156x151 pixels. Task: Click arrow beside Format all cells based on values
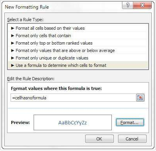click(x=13, y=28)
